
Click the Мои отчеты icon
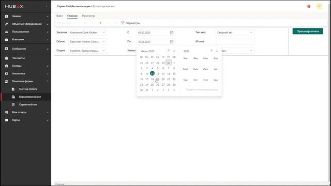(6, 113)
